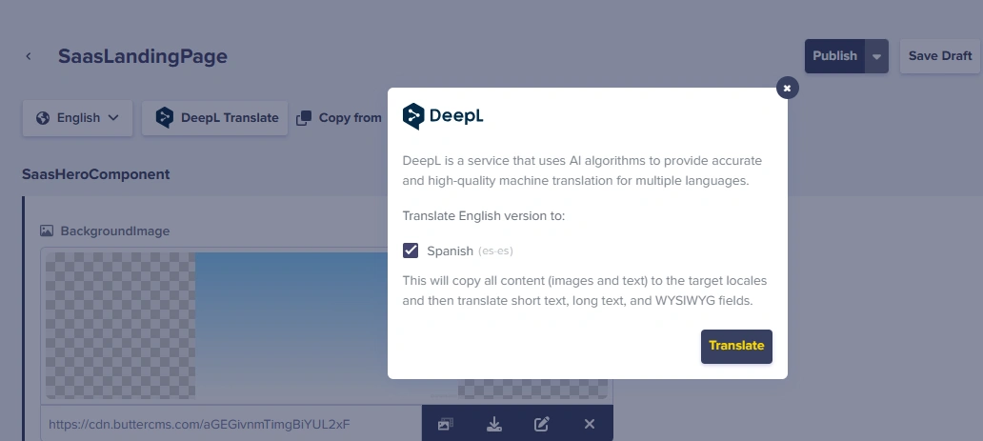Click the Copy from option
983x441 pixels.
click(338, 118)
